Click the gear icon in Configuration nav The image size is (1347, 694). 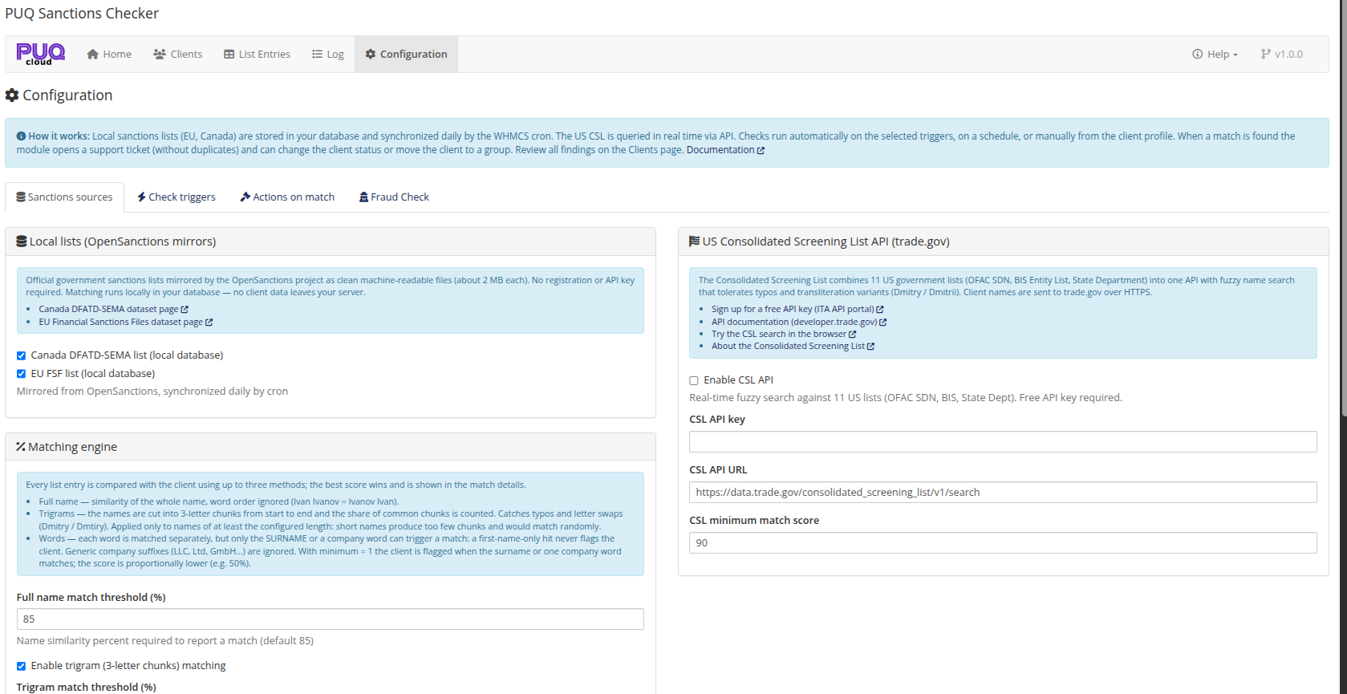coord(370,54)
